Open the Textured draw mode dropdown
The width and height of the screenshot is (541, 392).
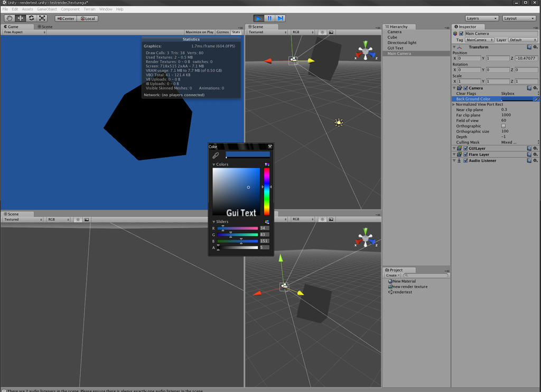tap(266, 32)
